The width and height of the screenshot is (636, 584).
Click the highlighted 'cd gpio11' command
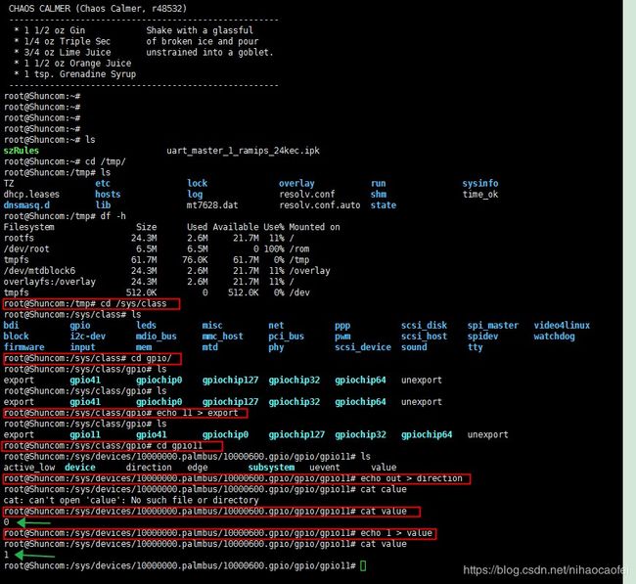click(113, 446)
